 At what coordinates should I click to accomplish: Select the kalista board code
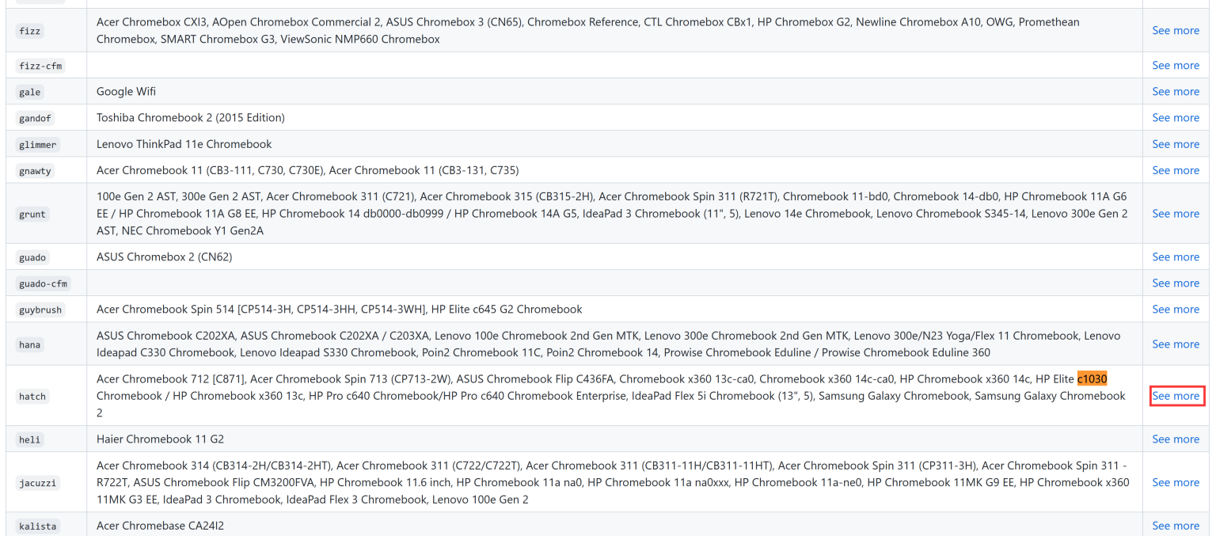coord(37,526)
